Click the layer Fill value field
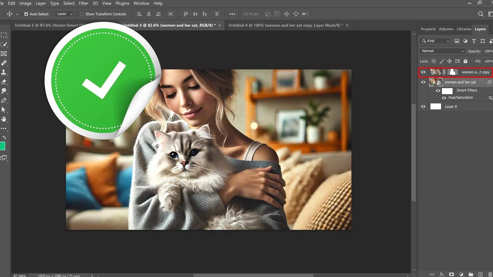 pyautogui.click(x=488, y=61)
